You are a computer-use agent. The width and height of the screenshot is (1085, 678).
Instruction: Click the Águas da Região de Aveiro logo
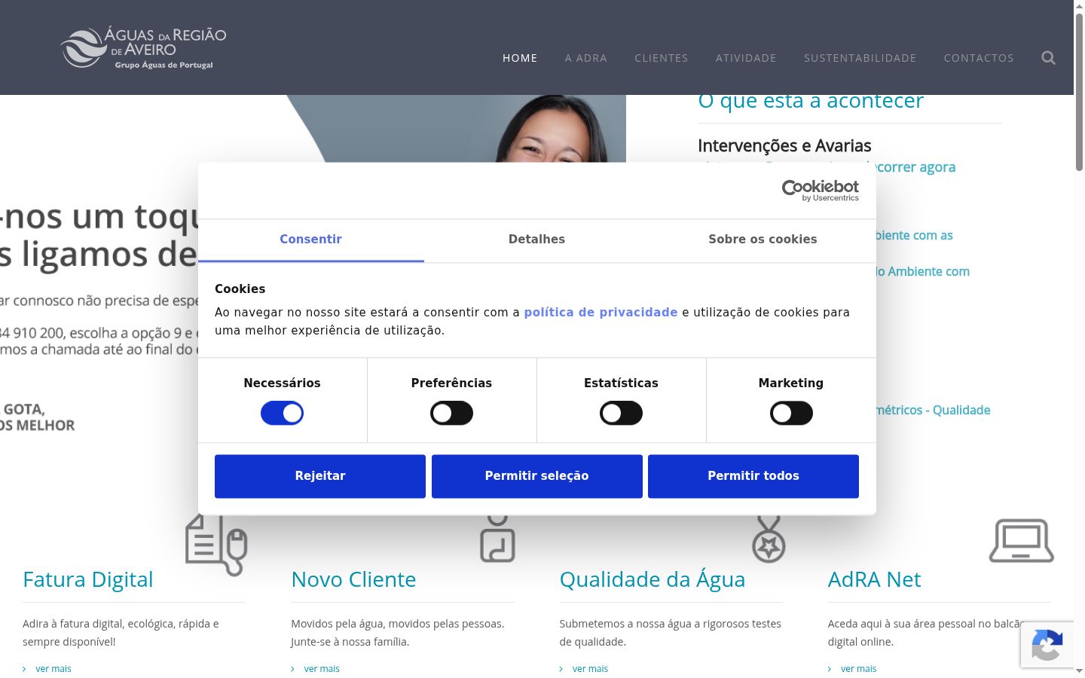click(x=144, y=47)
